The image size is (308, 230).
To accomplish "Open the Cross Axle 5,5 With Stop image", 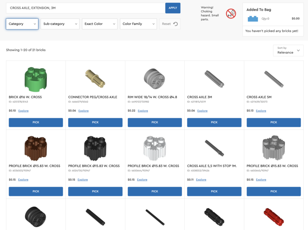I will (x=214, y=148).
